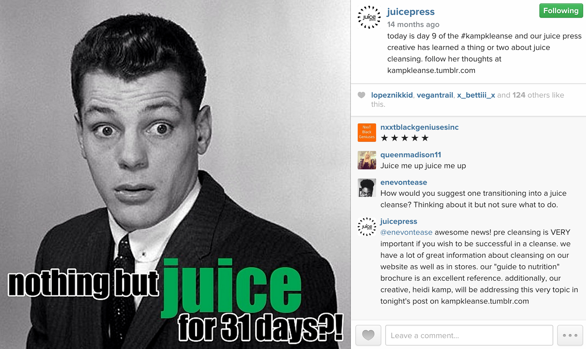Toggle the green Following button
Screen dimensions: 586x349
point(561,11)
